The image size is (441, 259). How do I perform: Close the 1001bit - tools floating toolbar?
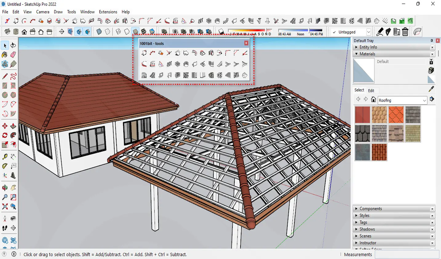click(x=246, y=43)
